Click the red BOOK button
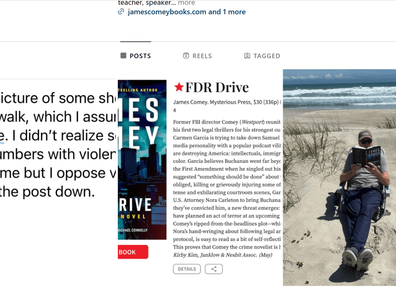 tap(133, 252)
